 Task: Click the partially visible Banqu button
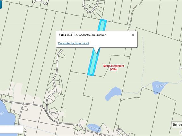[177, 124]
